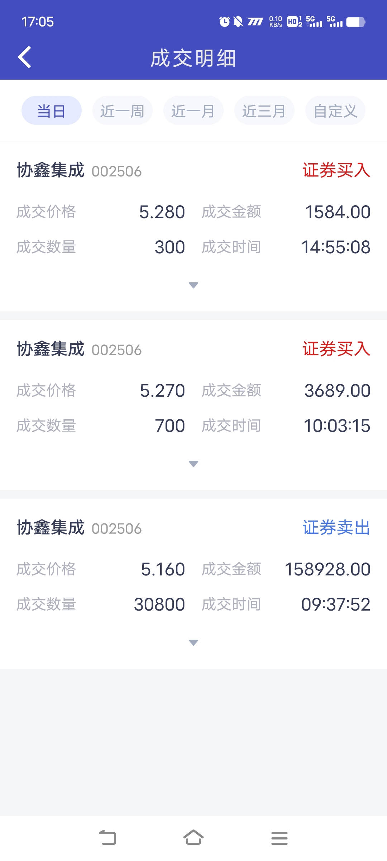Tap the alarm clock status icon
This screenshot has height=861, width=387.
coord(224,22)
